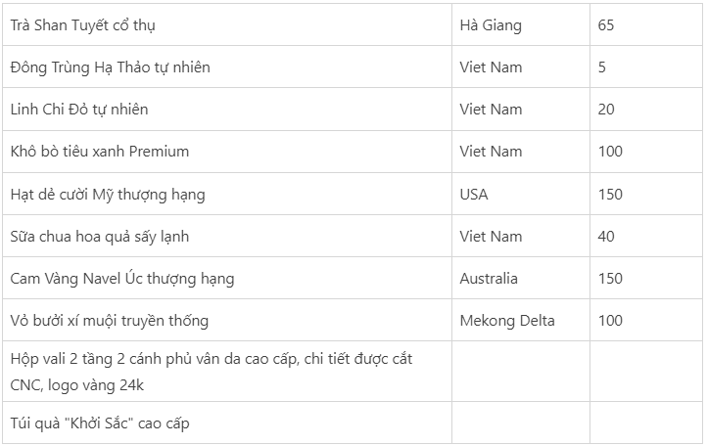Click 150 in the Hạt dẻ cười row

coord(646,194)
